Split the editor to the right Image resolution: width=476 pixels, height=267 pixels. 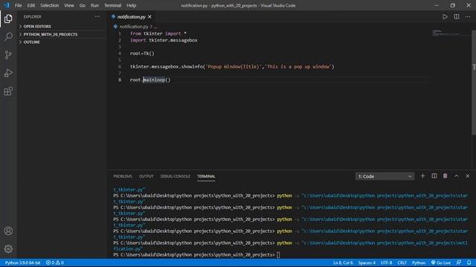point(457,16)
